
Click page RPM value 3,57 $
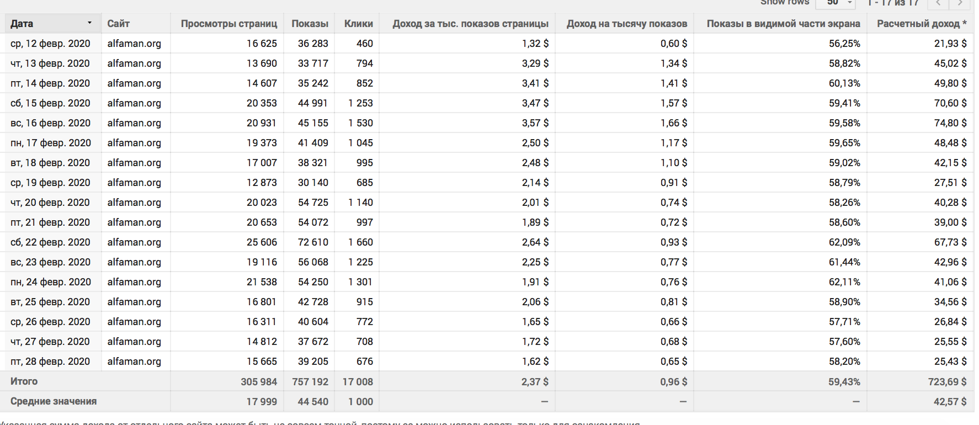click(535, 123)
